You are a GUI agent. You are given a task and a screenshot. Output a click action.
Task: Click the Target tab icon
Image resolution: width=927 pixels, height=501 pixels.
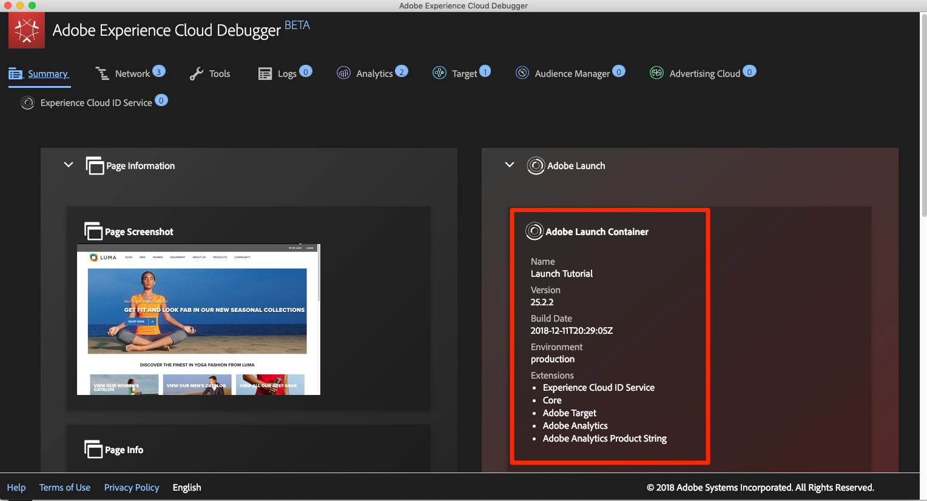point(439,73)
